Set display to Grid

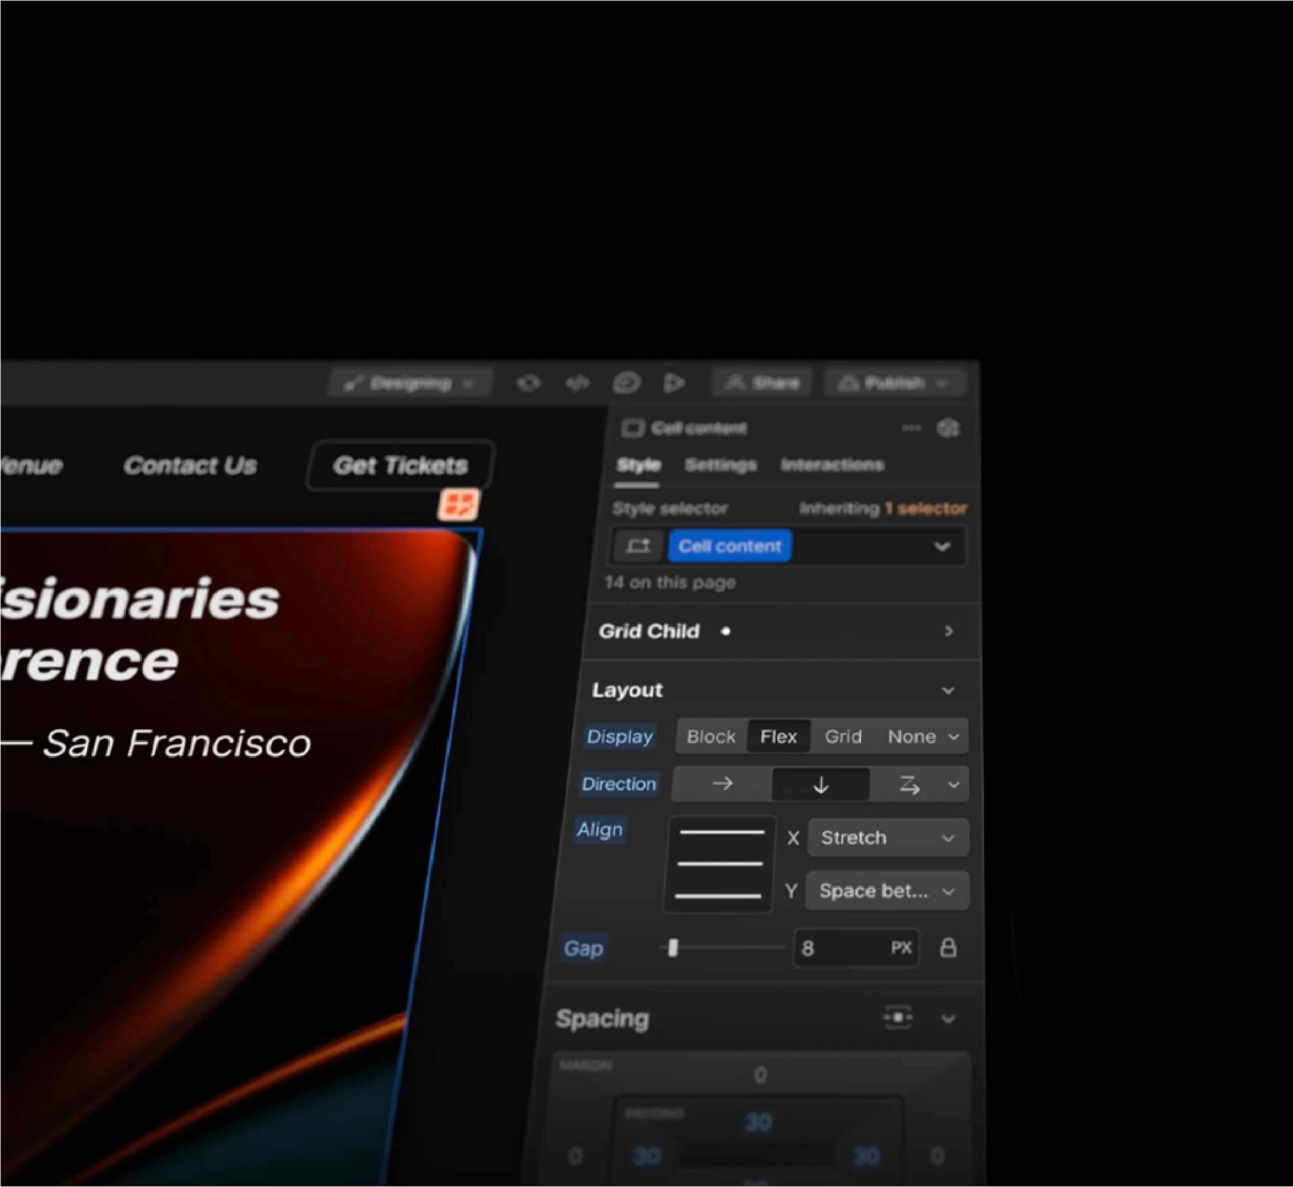(x=843, y=737)
